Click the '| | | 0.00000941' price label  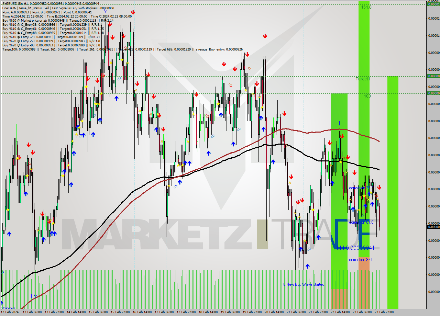tap(356, 248)
